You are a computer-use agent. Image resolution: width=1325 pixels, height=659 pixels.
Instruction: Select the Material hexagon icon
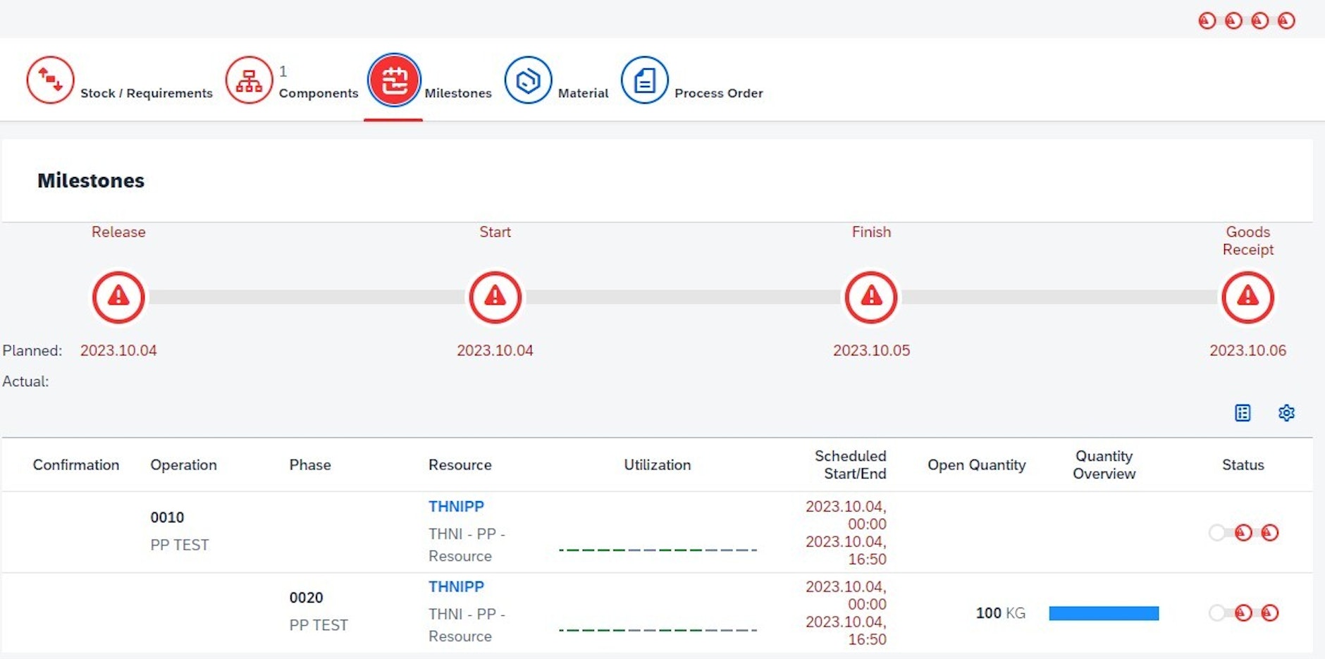(529, 80)
